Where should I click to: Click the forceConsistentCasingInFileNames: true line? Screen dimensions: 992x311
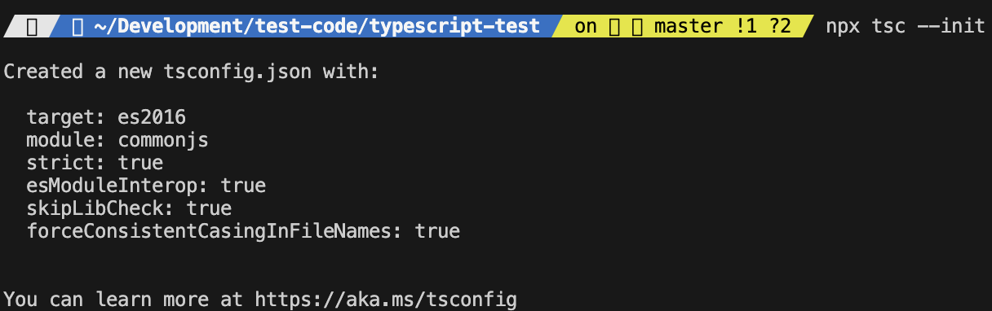(x=243, y=231)
